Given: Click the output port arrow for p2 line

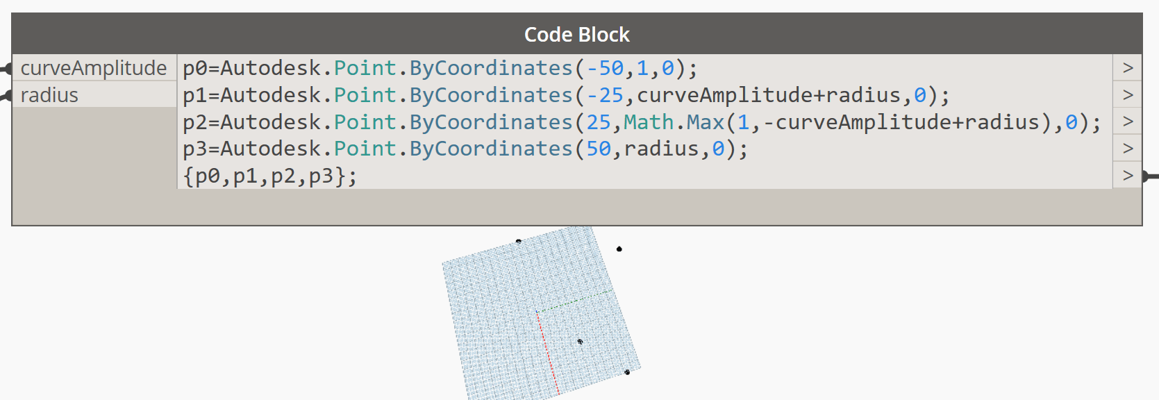Looking at the screenshot, I should point(1128,122).
